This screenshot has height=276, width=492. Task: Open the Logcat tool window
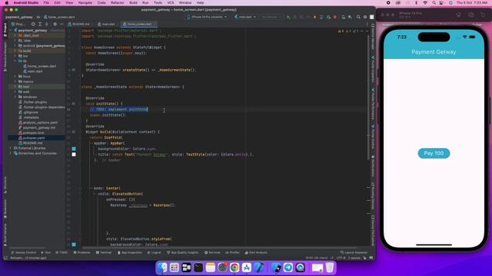pyautogui.click(x=154, y=252)
